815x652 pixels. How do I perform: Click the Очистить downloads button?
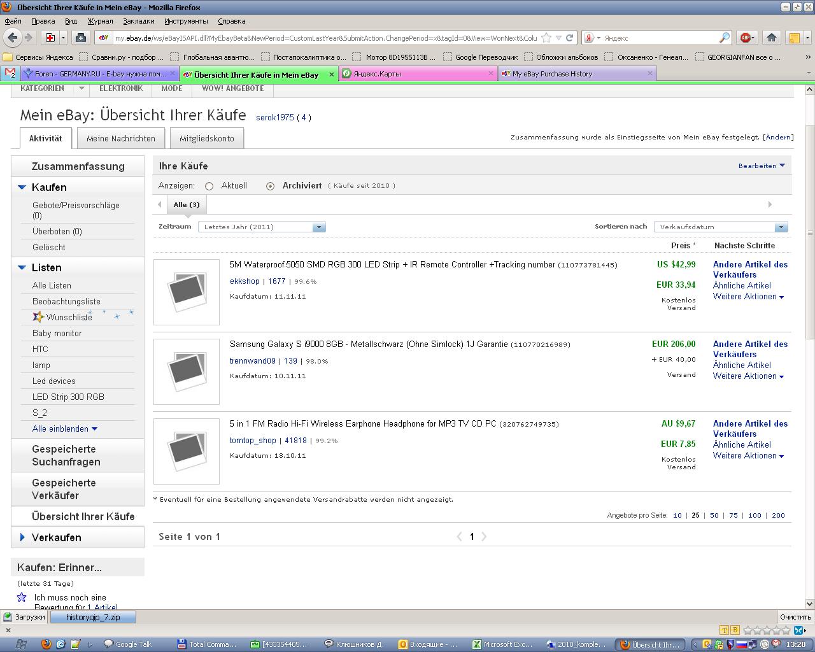(x=795, y=617)
